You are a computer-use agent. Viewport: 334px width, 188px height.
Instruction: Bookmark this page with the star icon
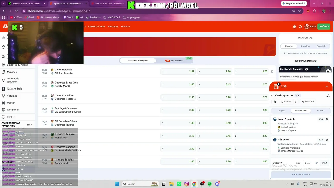(299, 11)
